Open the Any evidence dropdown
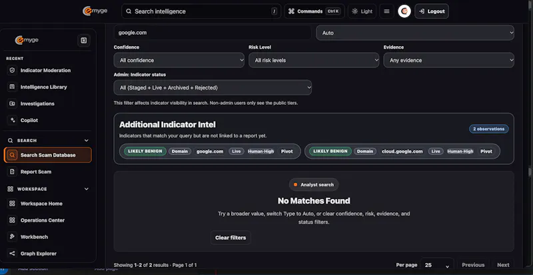Screen dimensions: 533x275 point(448,60)
